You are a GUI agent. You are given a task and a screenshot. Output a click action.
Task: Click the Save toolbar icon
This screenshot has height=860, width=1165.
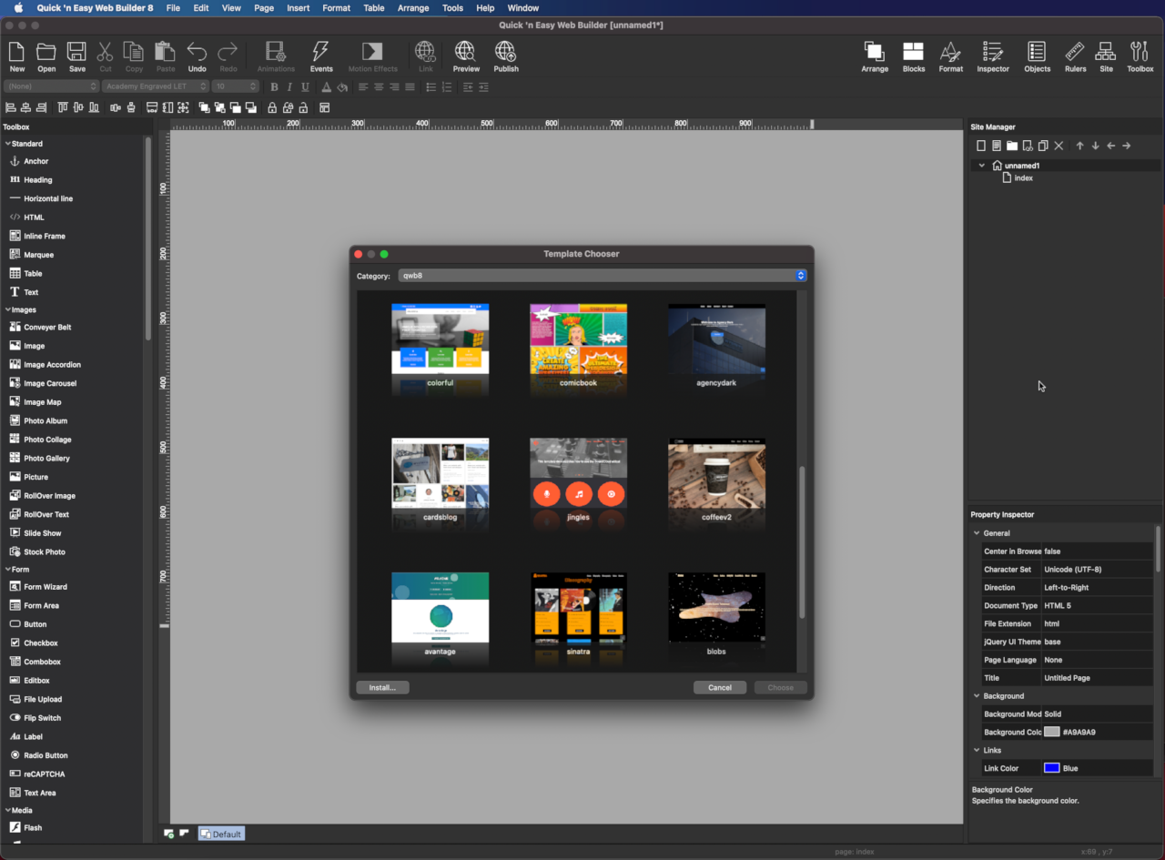pos(77,56)
